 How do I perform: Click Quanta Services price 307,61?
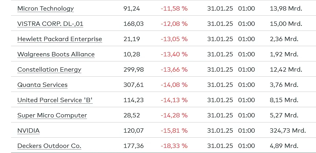pyautogui.click(x=133, y=85)
